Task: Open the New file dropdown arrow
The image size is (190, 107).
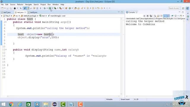Action: click(5, 8)
